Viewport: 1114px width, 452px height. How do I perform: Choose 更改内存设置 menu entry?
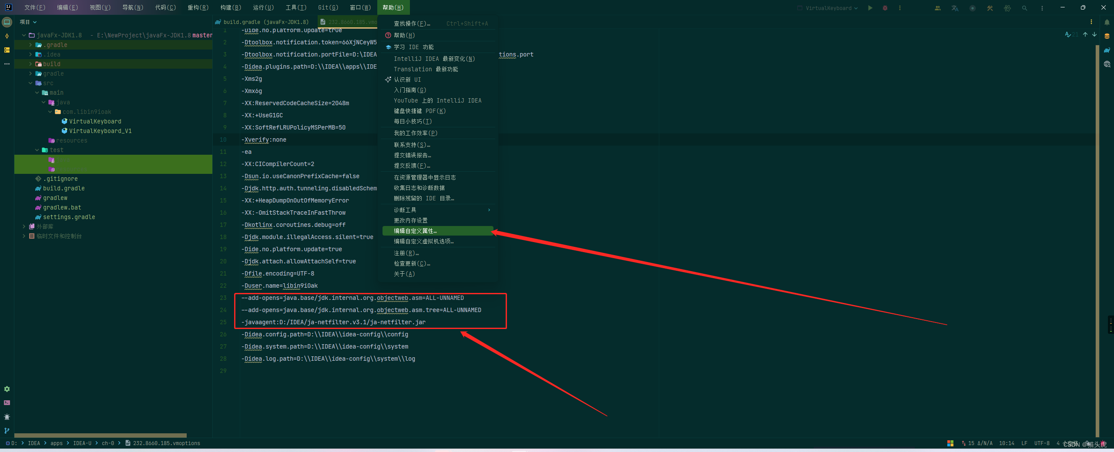point(438,220)
